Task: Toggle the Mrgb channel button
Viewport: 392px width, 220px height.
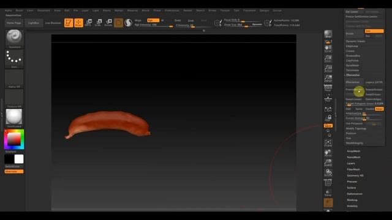Action: click(138, 20)
